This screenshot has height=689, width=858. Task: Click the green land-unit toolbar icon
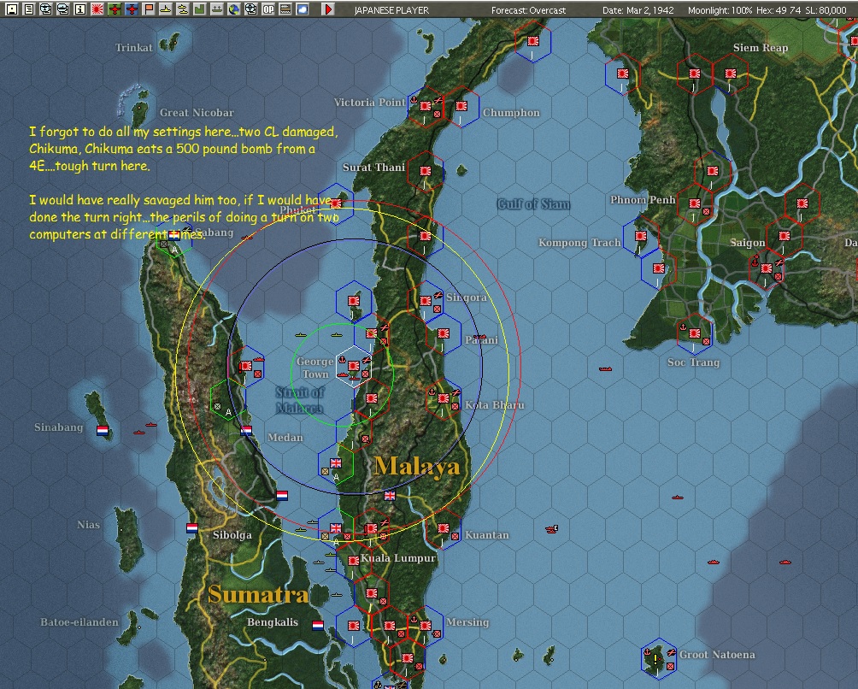pos(200,9)
